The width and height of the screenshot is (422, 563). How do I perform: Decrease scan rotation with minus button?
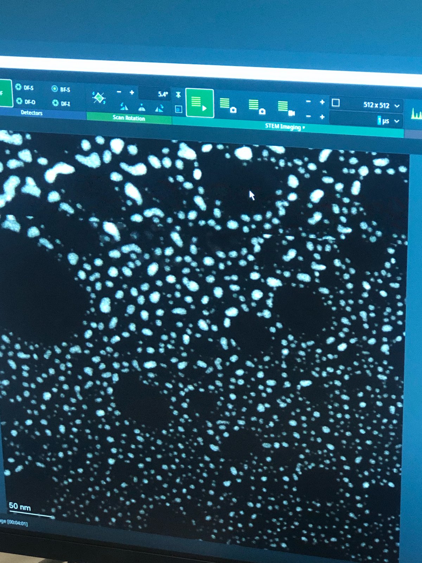tap(119, 92)
